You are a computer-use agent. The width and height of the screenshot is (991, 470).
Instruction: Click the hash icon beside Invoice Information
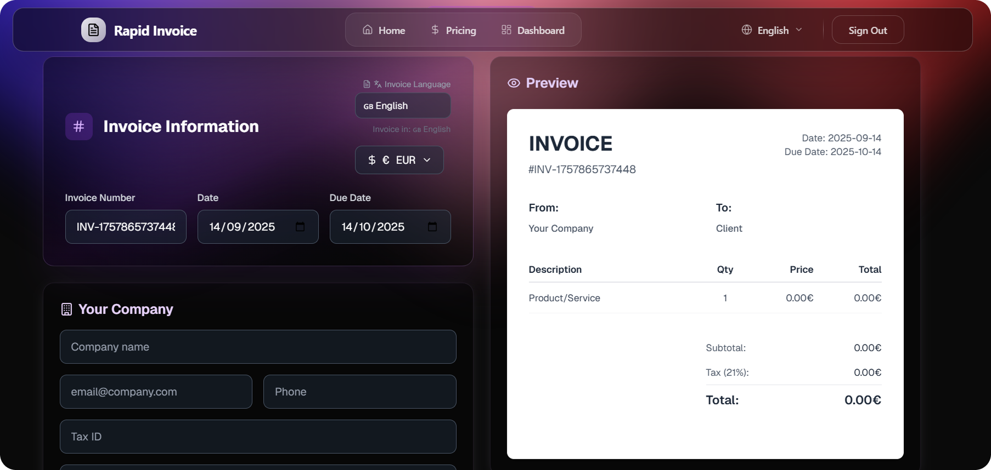coord(79,127)
